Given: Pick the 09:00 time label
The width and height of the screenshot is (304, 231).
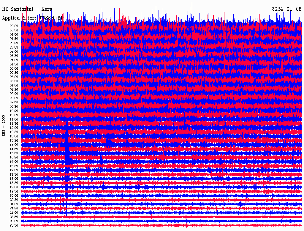Looking at the screenshot, I should tap(14, 102).
